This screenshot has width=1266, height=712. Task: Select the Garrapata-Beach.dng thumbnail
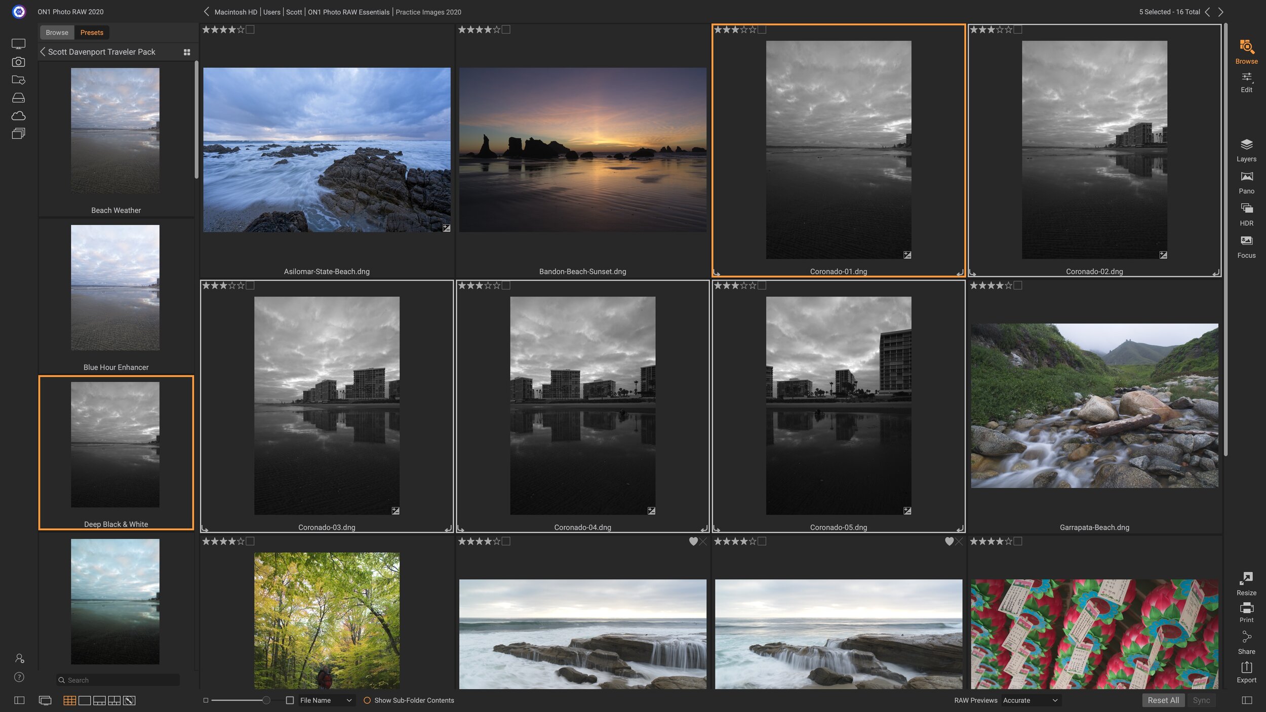[1094, 406]
